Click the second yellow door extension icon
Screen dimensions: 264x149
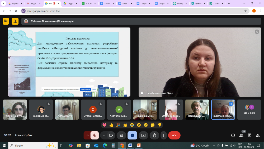[x=15, y=21]
